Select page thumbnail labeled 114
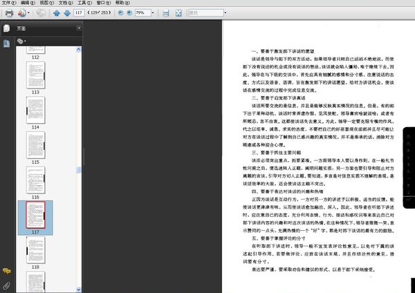415x293 pixels. point(36,111)
